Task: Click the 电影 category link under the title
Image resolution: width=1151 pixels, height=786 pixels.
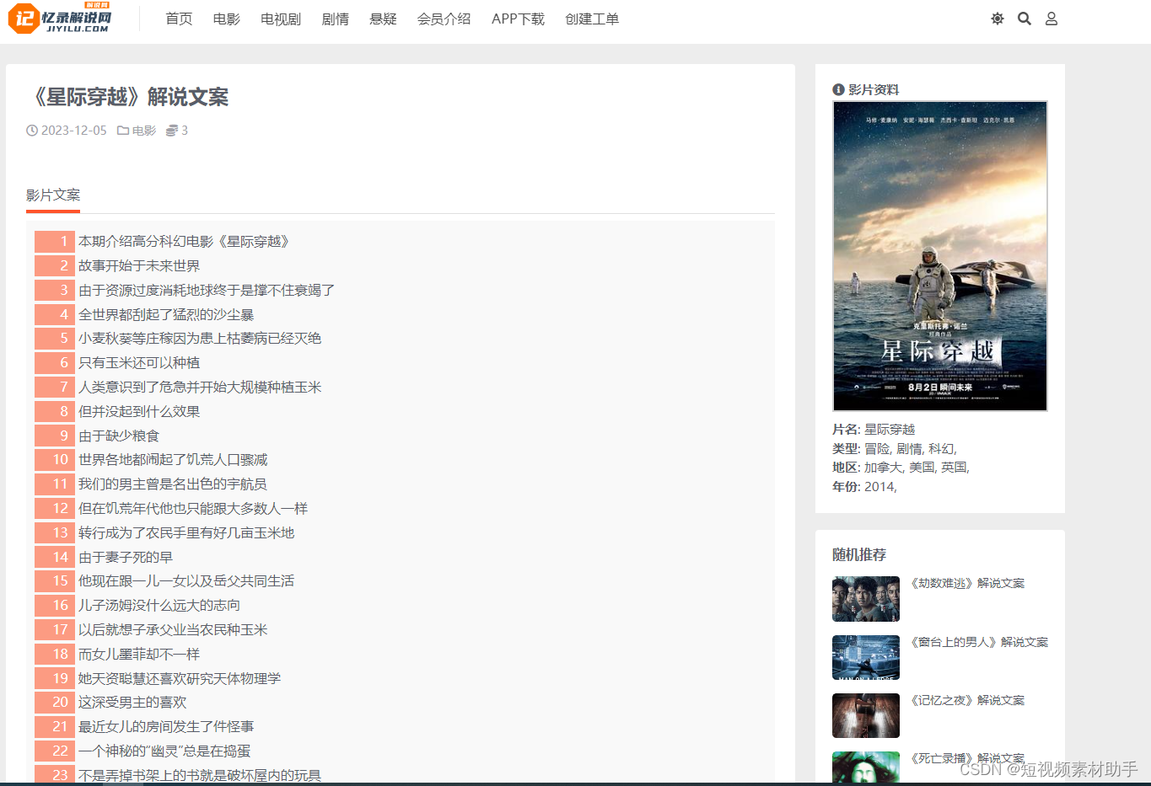Action: click(x=144, y=131)
